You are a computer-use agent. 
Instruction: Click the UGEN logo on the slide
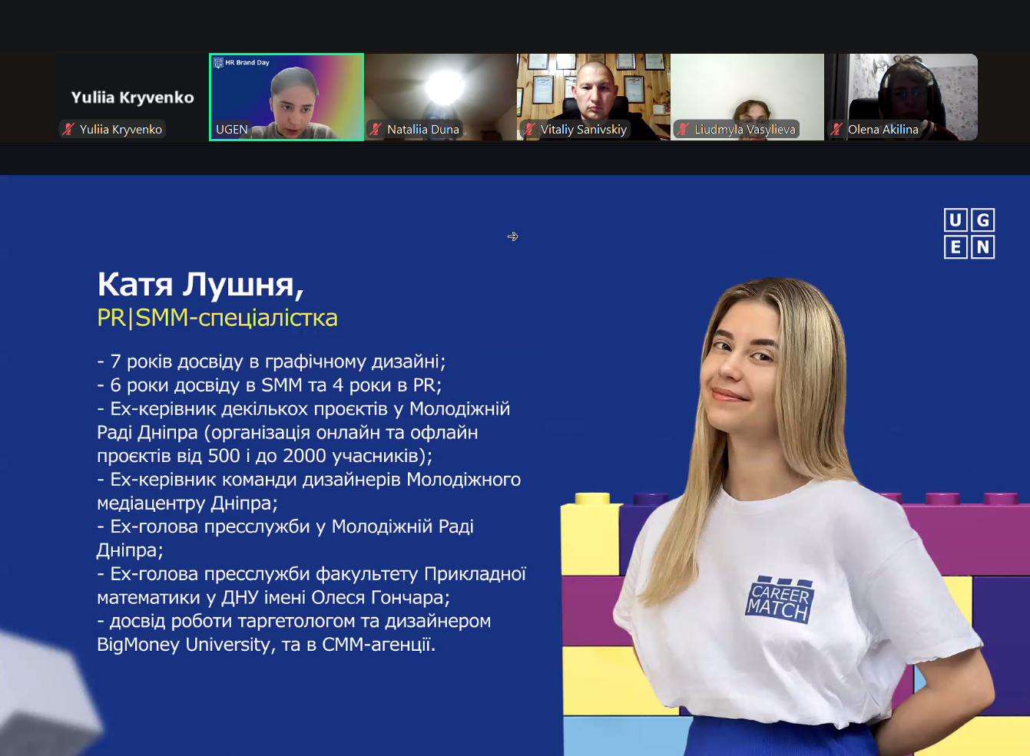[x=969, y=233]
